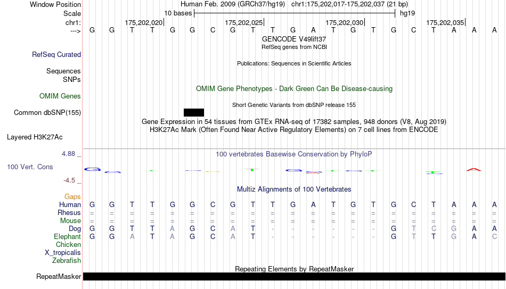Click 'Short Genetic Variants from dbSNP release 155'

[294, 105]
